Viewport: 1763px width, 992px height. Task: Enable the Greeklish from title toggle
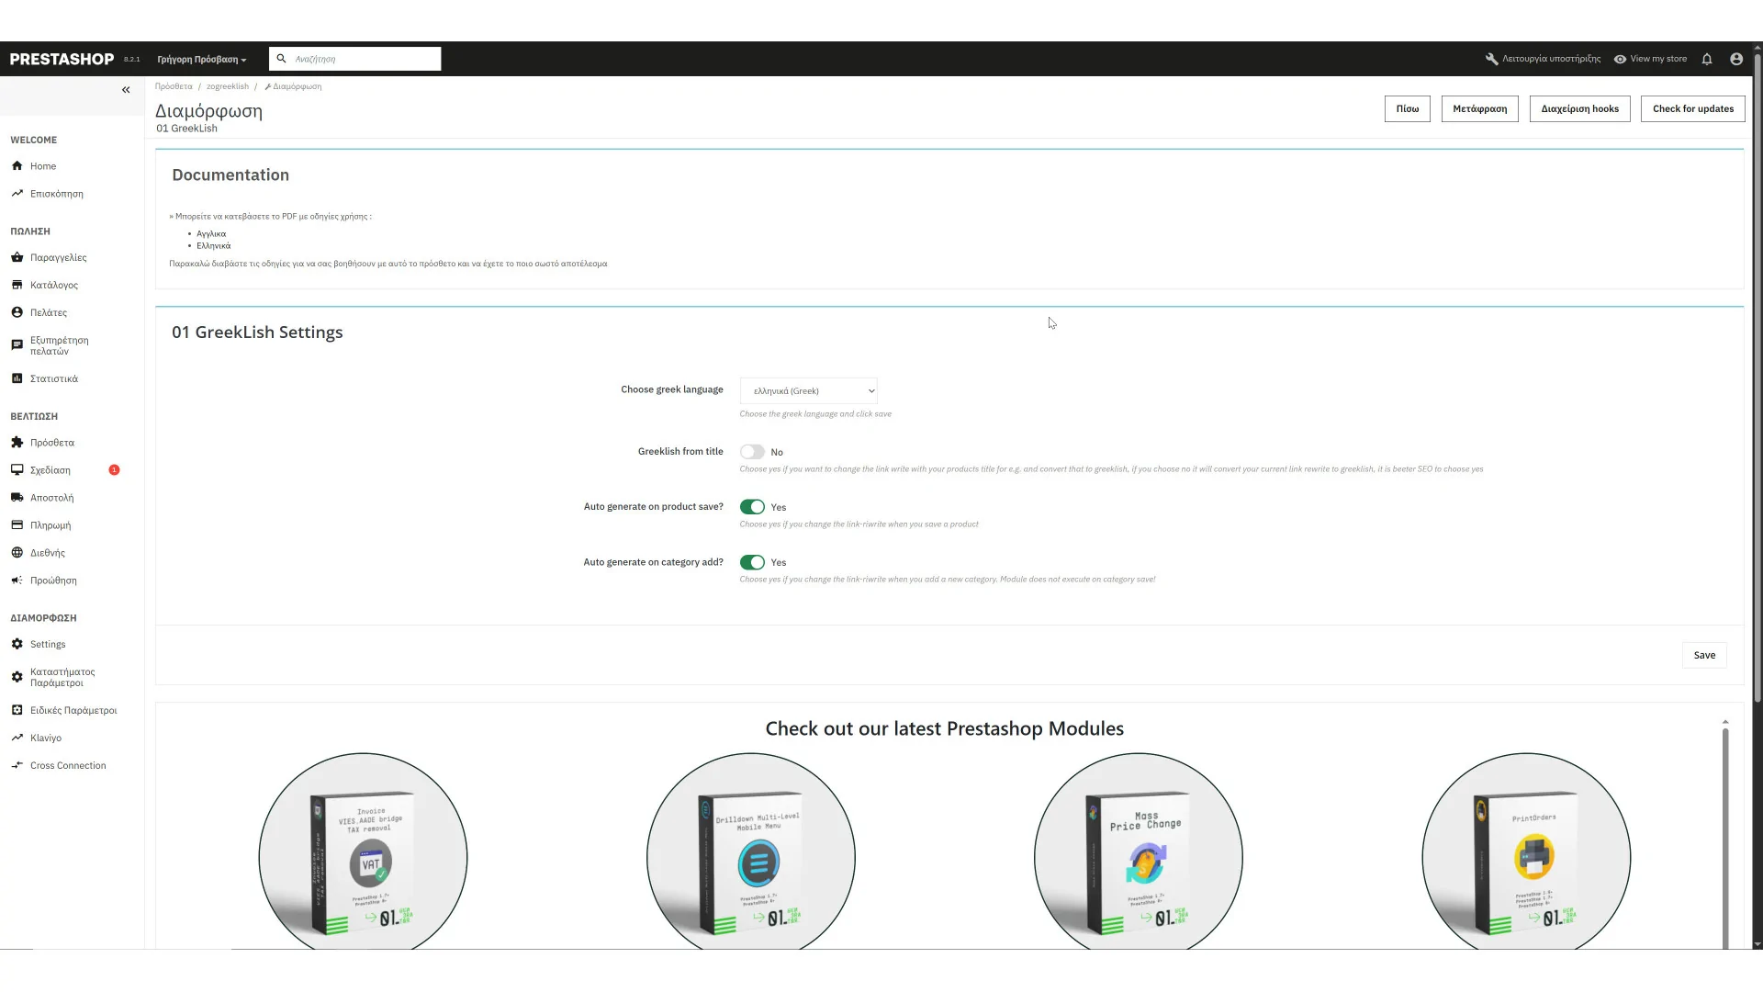[752, 452]
